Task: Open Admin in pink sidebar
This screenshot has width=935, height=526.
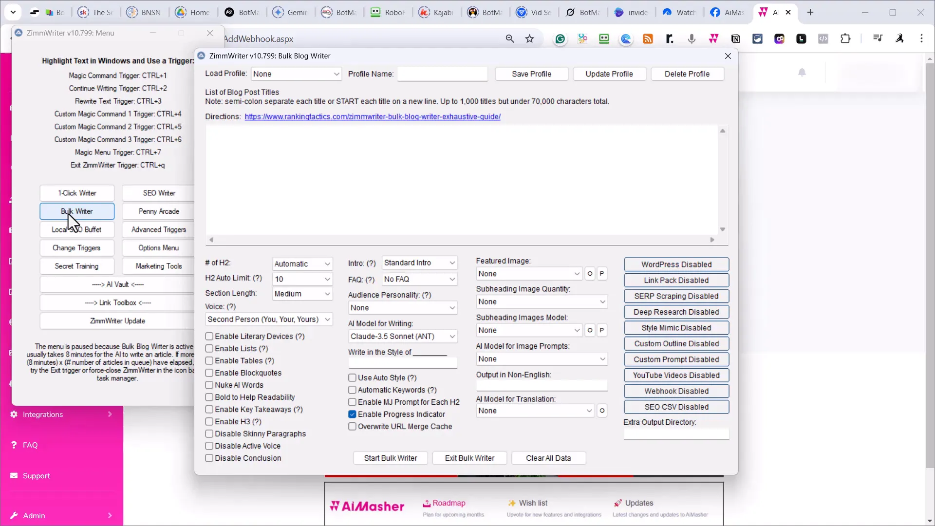Action: click(x=61, y=516)
